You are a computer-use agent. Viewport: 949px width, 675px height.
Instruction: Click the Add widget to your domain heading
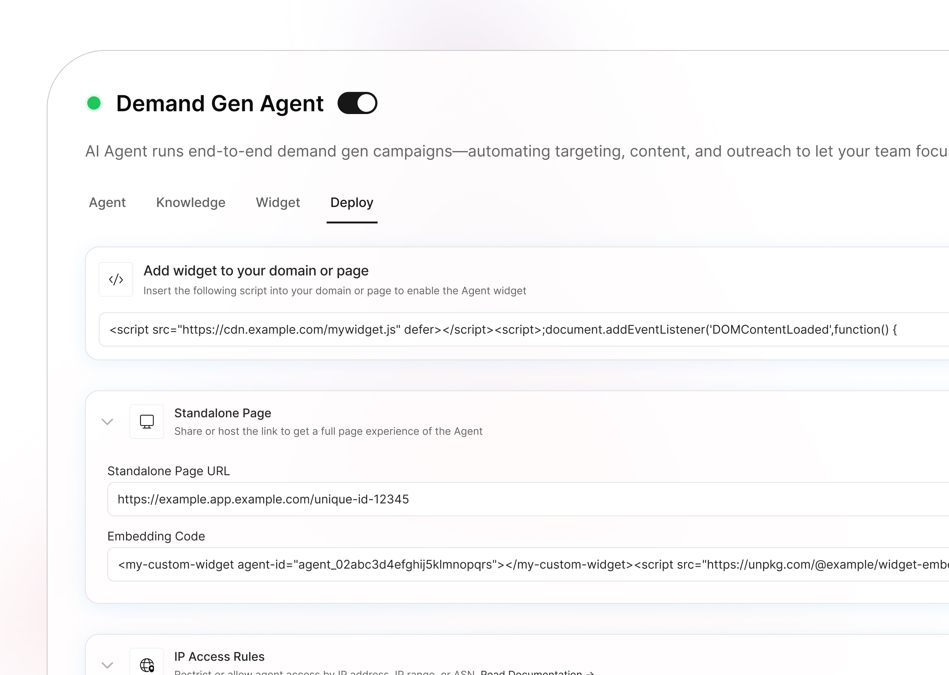256,271
